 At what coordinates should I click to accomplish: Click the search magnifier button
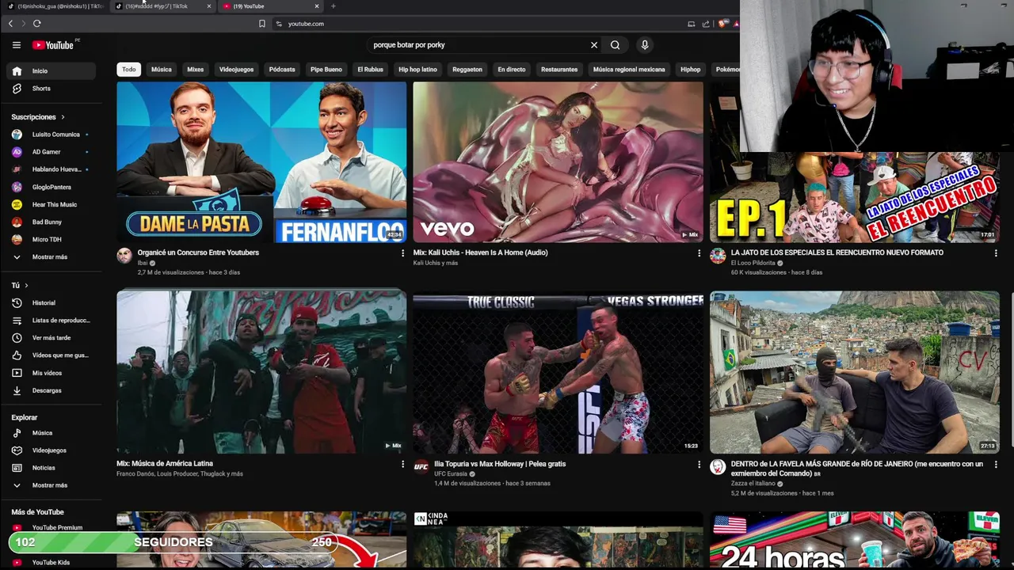[x=615, y=45]
